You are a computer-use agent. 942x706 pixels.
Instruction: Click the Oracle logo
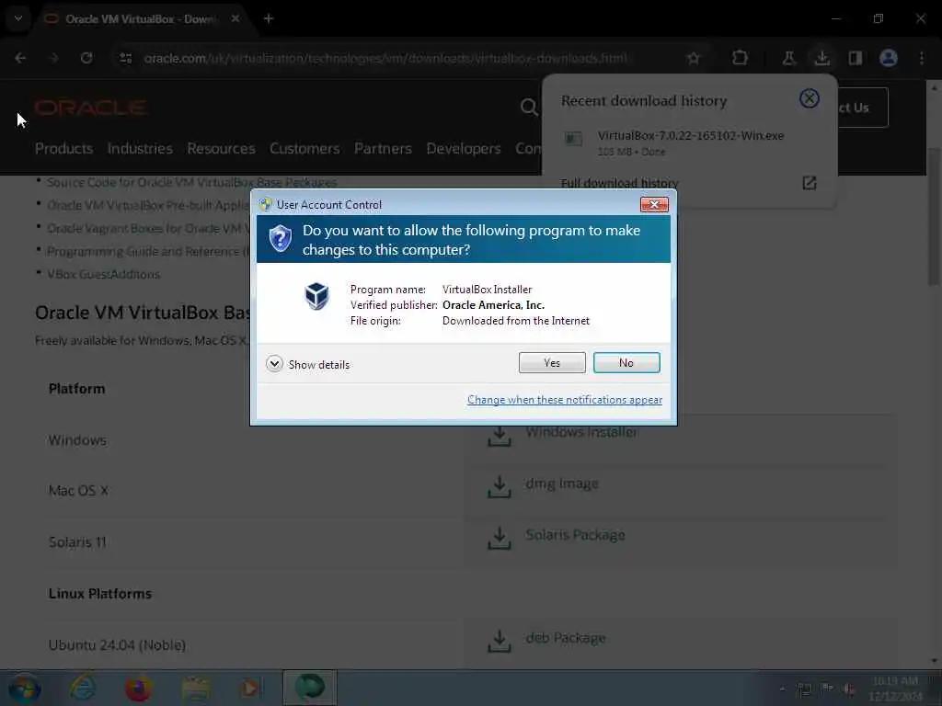click(90, 108)
